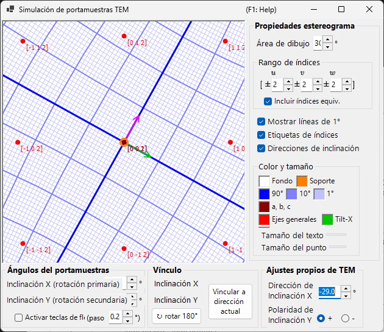Open the Soporte orange color swatch

point(302,181)
